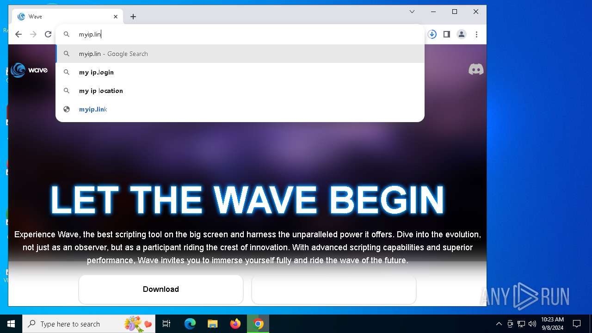Maximize the Chrome window

[455, 12]
